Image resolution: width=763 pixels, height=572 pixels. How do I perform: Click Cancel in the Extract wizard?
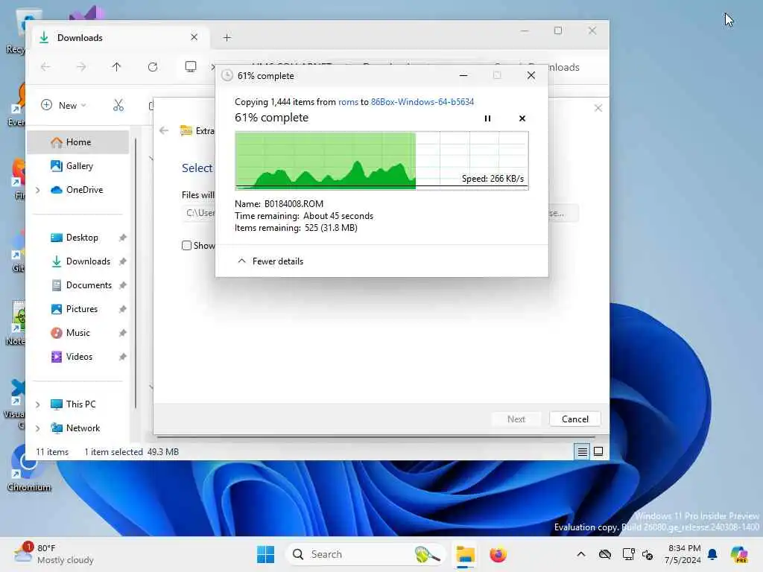click(574, 419)
